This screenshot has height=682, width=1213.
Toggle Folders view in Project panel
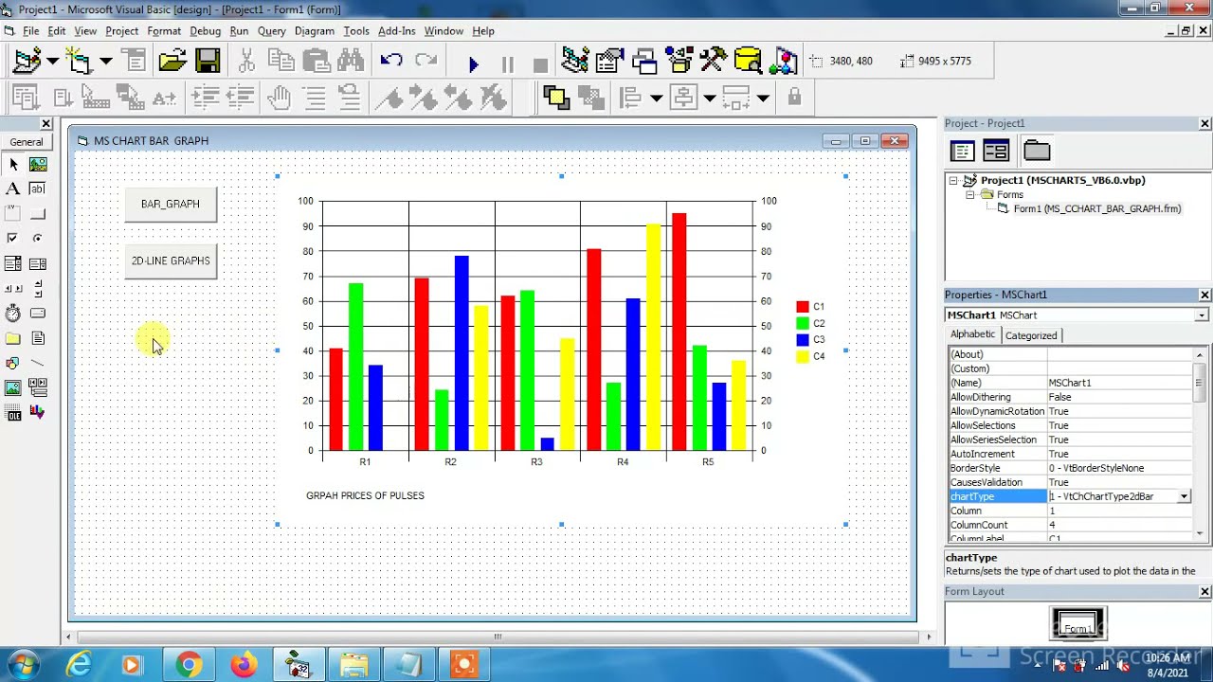1037,151
